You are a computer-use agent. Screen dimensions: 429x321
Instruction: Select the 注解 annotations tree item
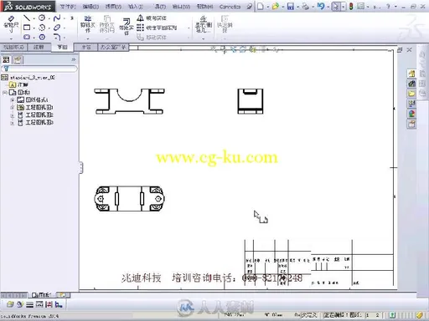pyautogui.click(x=19, y=84)
